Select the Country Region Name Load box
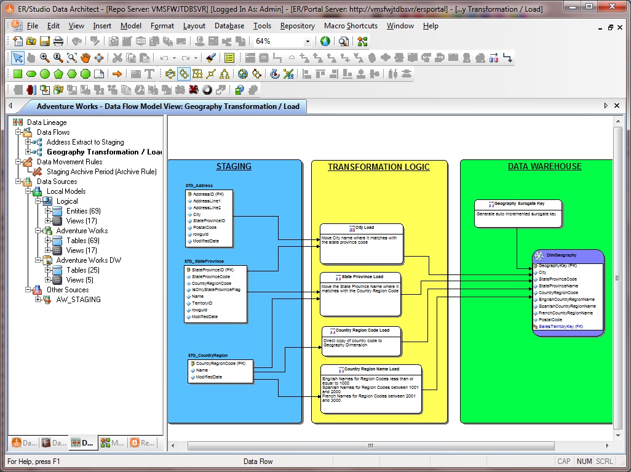This screenshot has height=472, width=631. point(371,389)
